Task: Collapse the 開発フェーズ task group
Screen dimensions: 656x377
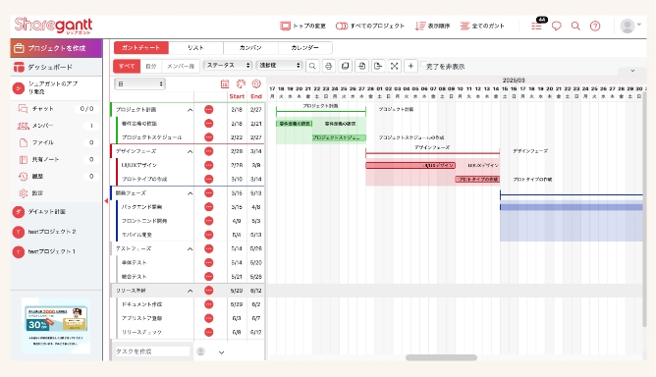Action: [190, 193]
